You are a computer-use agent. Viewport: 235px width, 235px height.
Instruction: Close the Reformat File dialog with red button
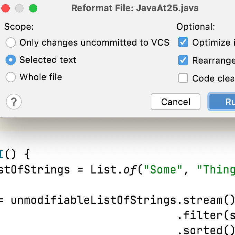click(6, 8)
